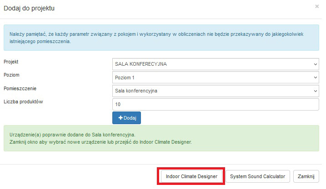Click the Liczba produktów input field
Screen dimensions: 326x189
pos(216,104)
